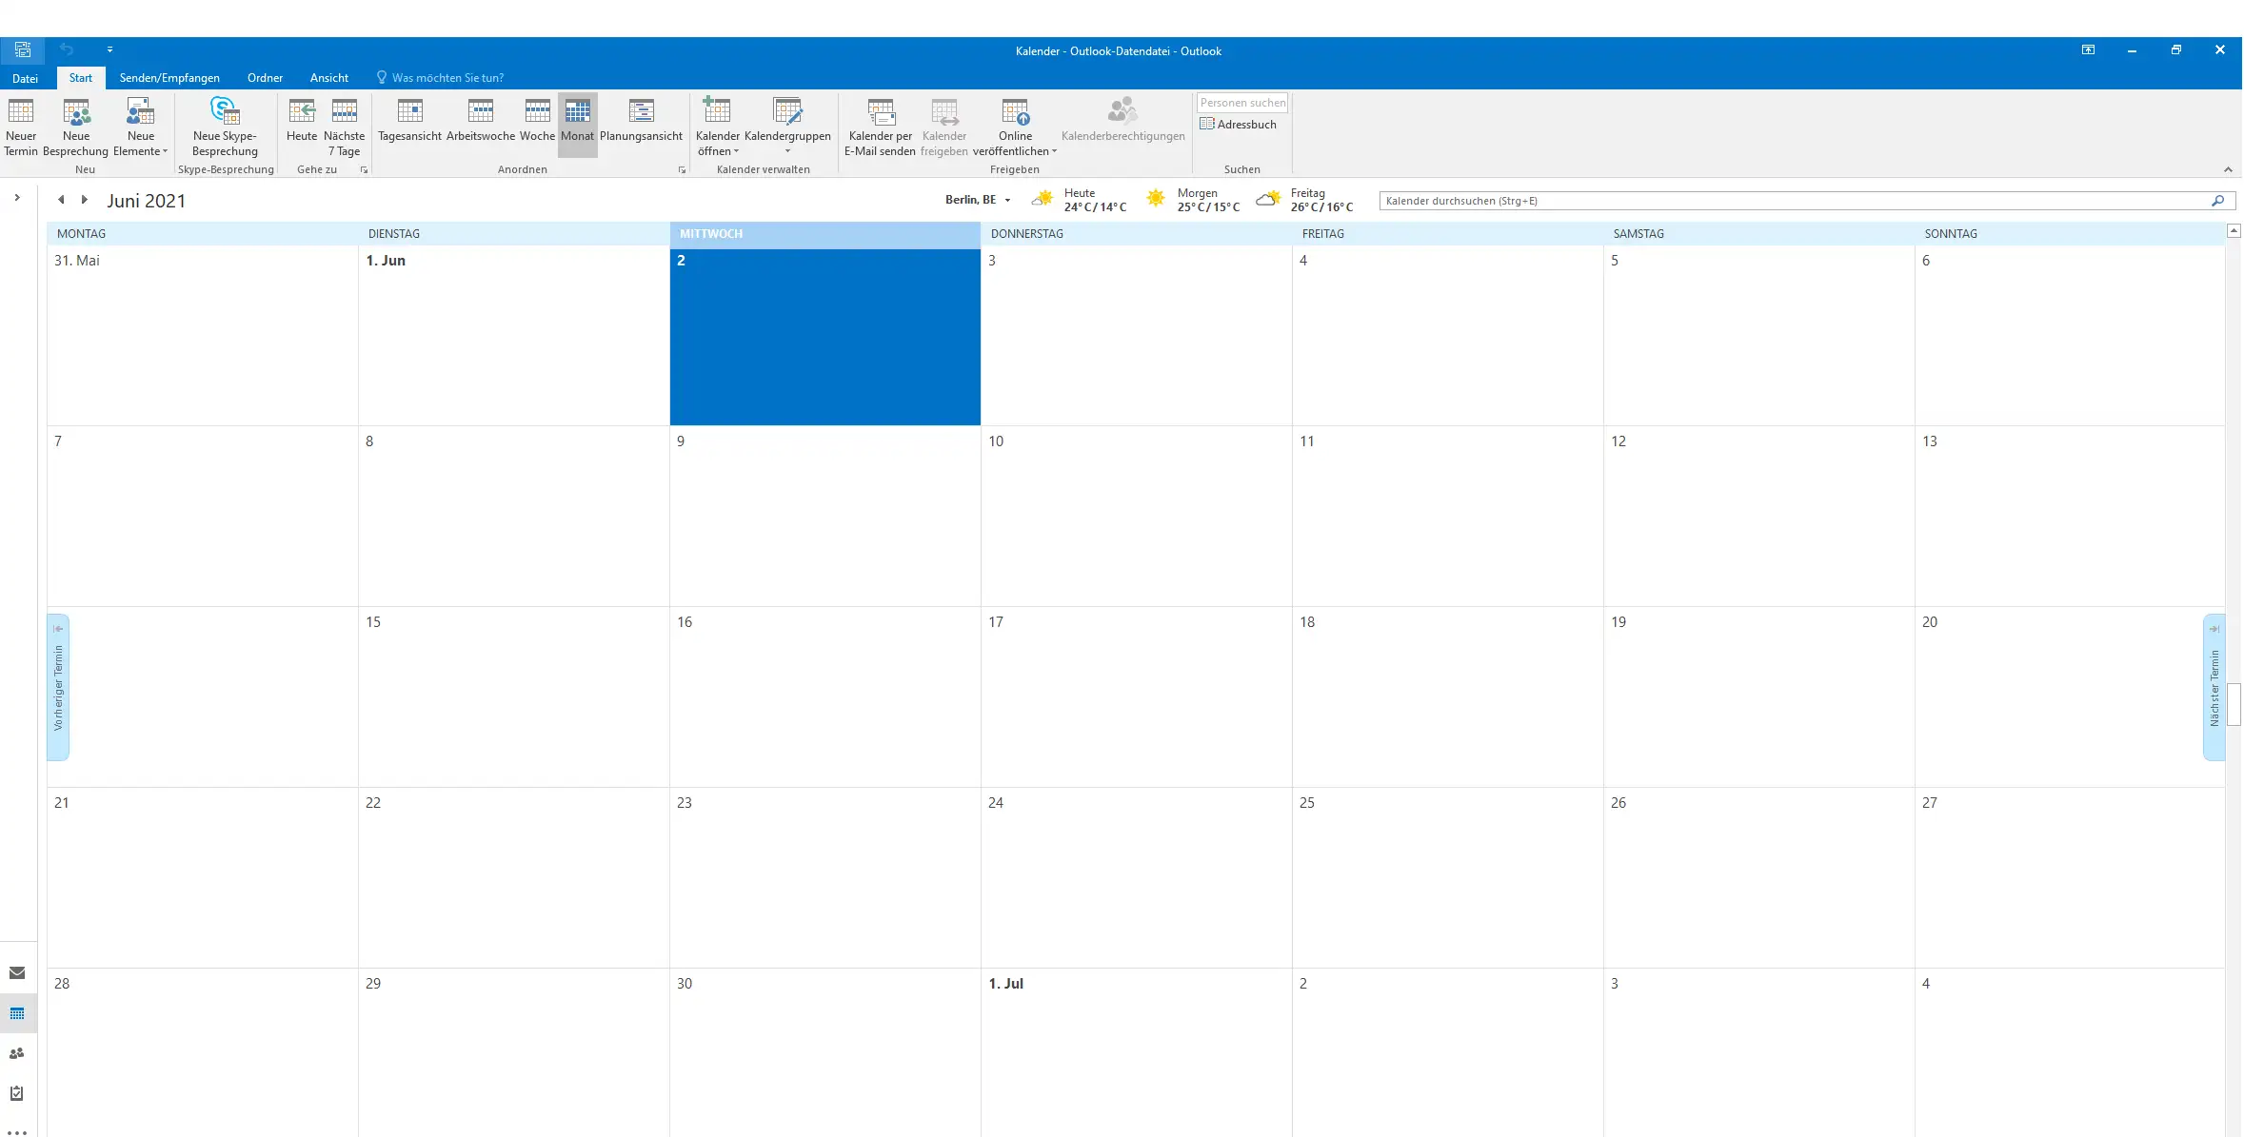Screen dimensions: 2244x1137
Task: Open People icon in navigation bar
Action: pos(17,1053)
